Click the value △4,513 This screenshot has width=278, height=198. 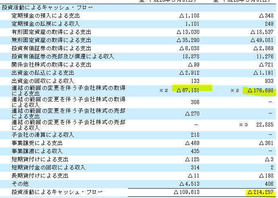(x=189, y=184)
